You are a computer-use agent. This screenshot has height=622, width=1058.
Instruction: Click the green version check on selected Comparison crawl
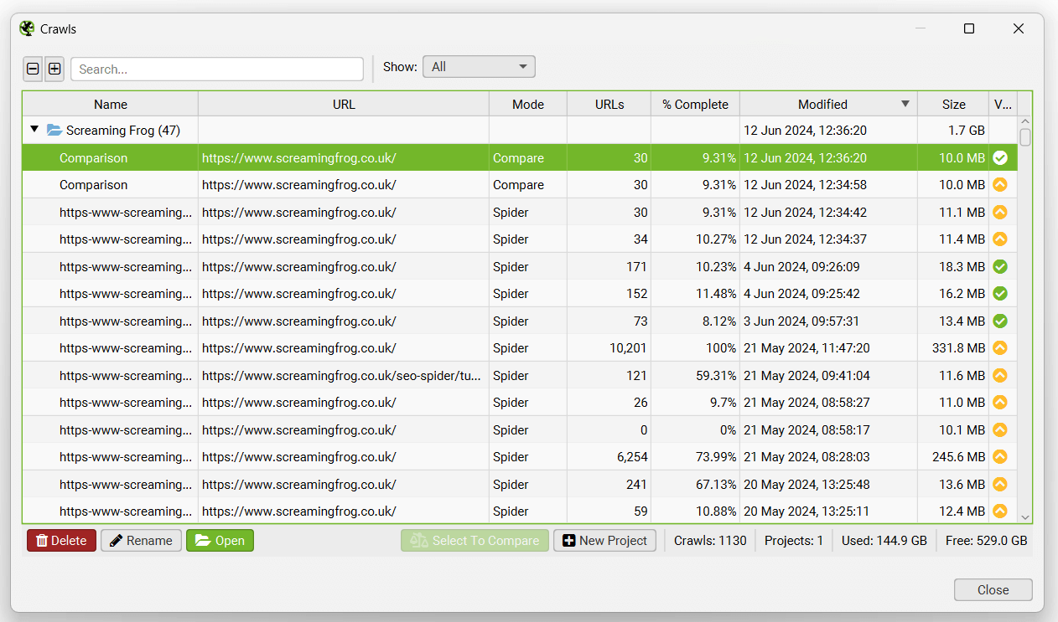[1000, 157]
